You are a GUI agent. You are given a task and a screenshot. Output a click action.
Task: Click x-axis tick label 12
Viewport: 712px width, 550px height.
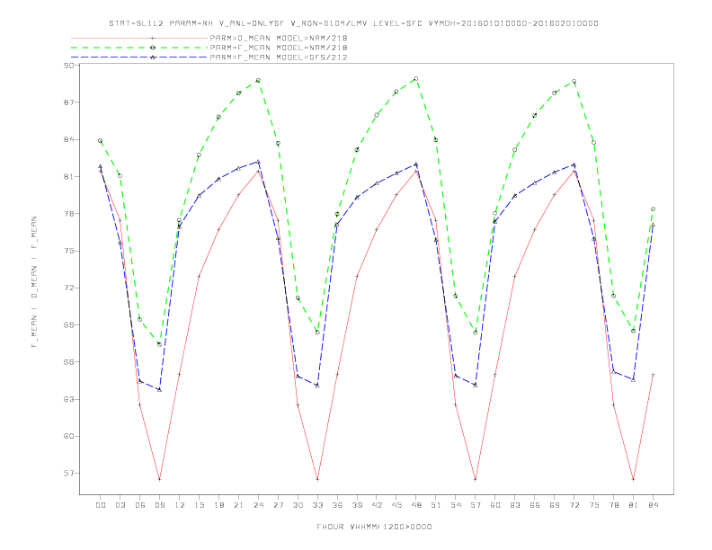coord(180,505)
